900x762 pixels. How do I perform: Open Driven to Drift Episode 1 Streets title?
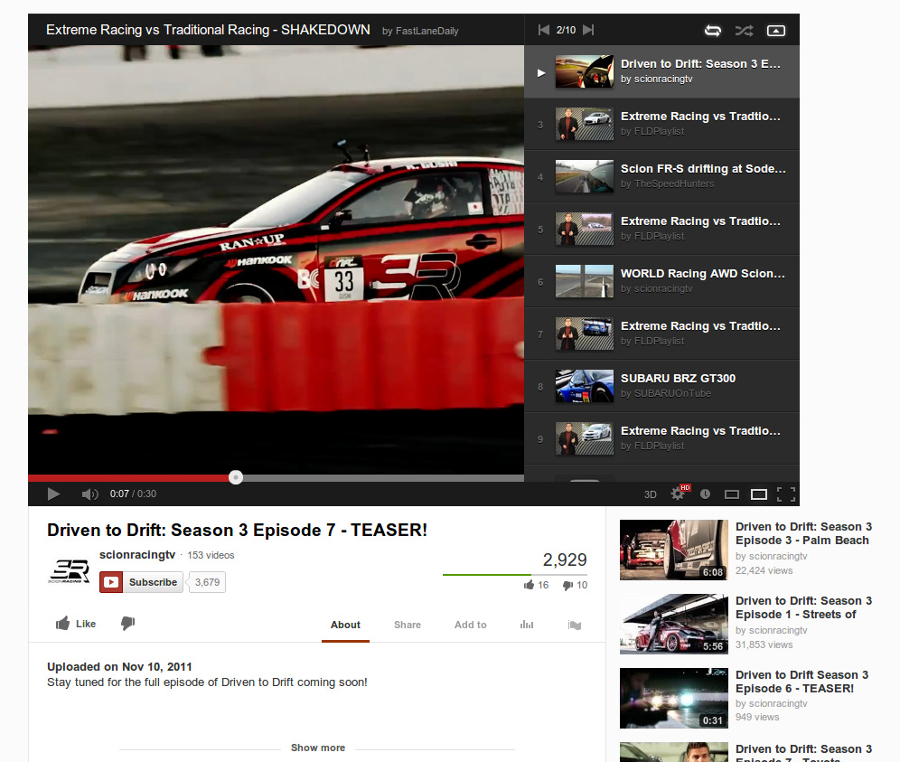(803, 607)
